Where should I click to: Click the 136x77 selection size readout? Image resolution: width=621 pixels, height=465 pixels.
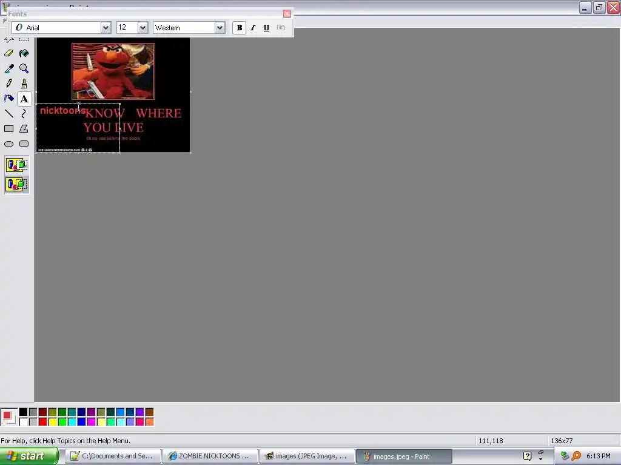point(562,441)
